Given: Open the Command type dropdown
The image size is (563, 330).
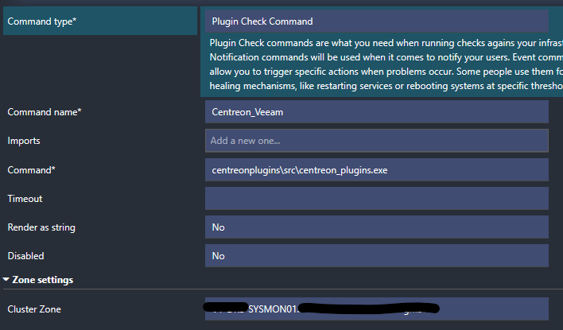Looking at the screenshot, I should click(x=376, y=21).
